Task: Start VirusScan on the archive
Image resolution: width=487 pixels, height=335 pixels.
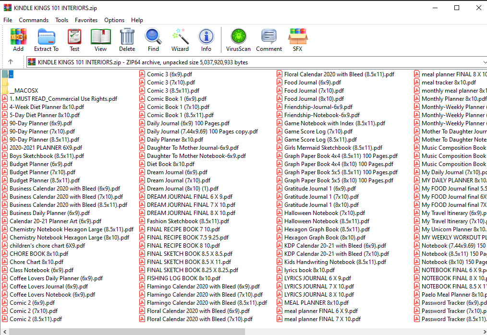Action: (x=238, y=40)
